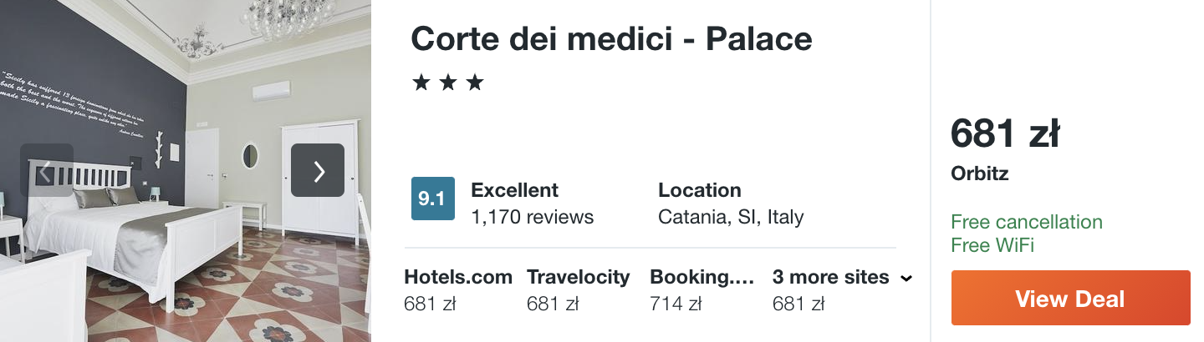Click the 9.1 rating score badge
The image size is (1204, 342).
point(433,199)
